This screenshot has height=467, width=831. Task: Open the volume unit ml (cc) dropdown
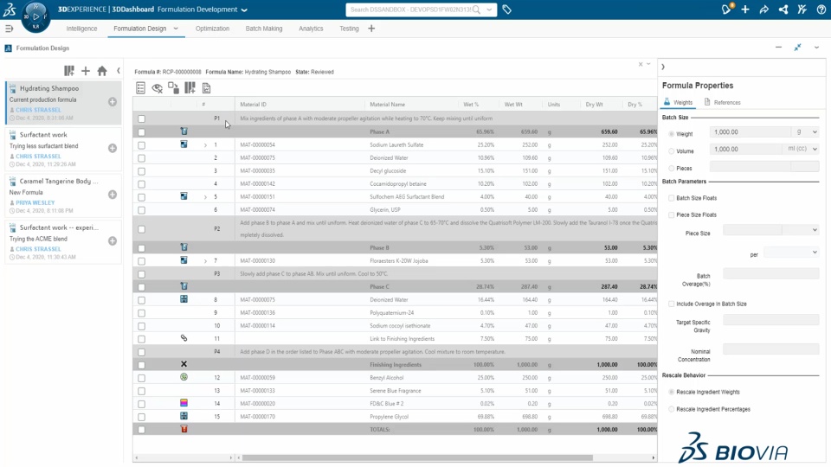[801, 149]
